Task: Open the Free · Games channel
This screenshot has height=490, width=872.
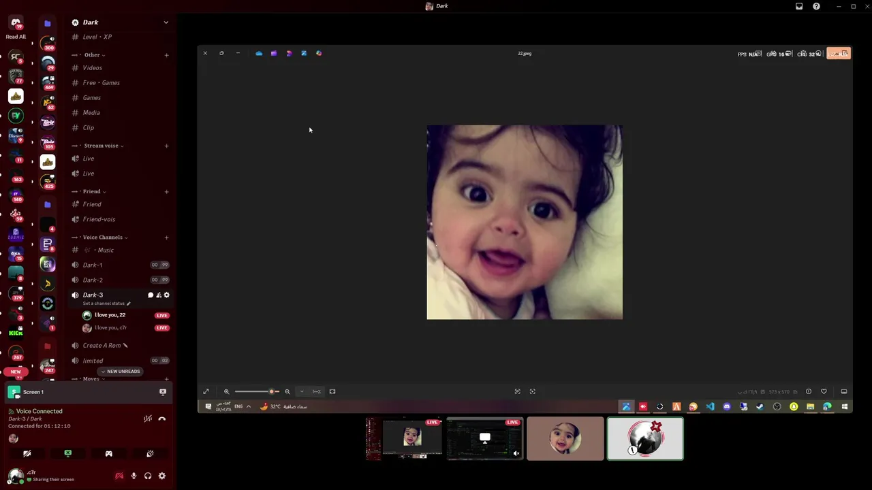Action: point(121,82)
